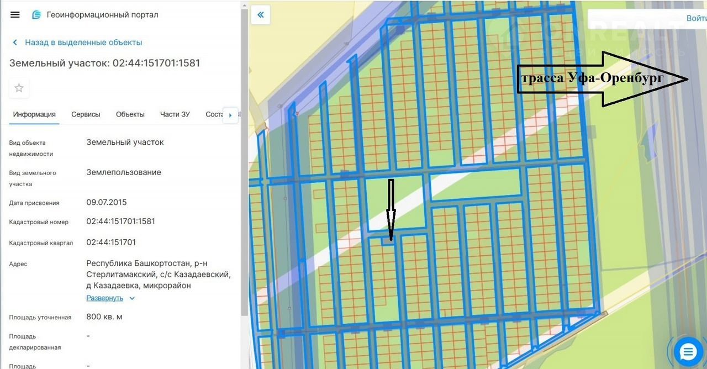707x369 pixels.
Task: Add the land plot to favorites with the star
Action: pyautogui.click(x=19, y=88)
